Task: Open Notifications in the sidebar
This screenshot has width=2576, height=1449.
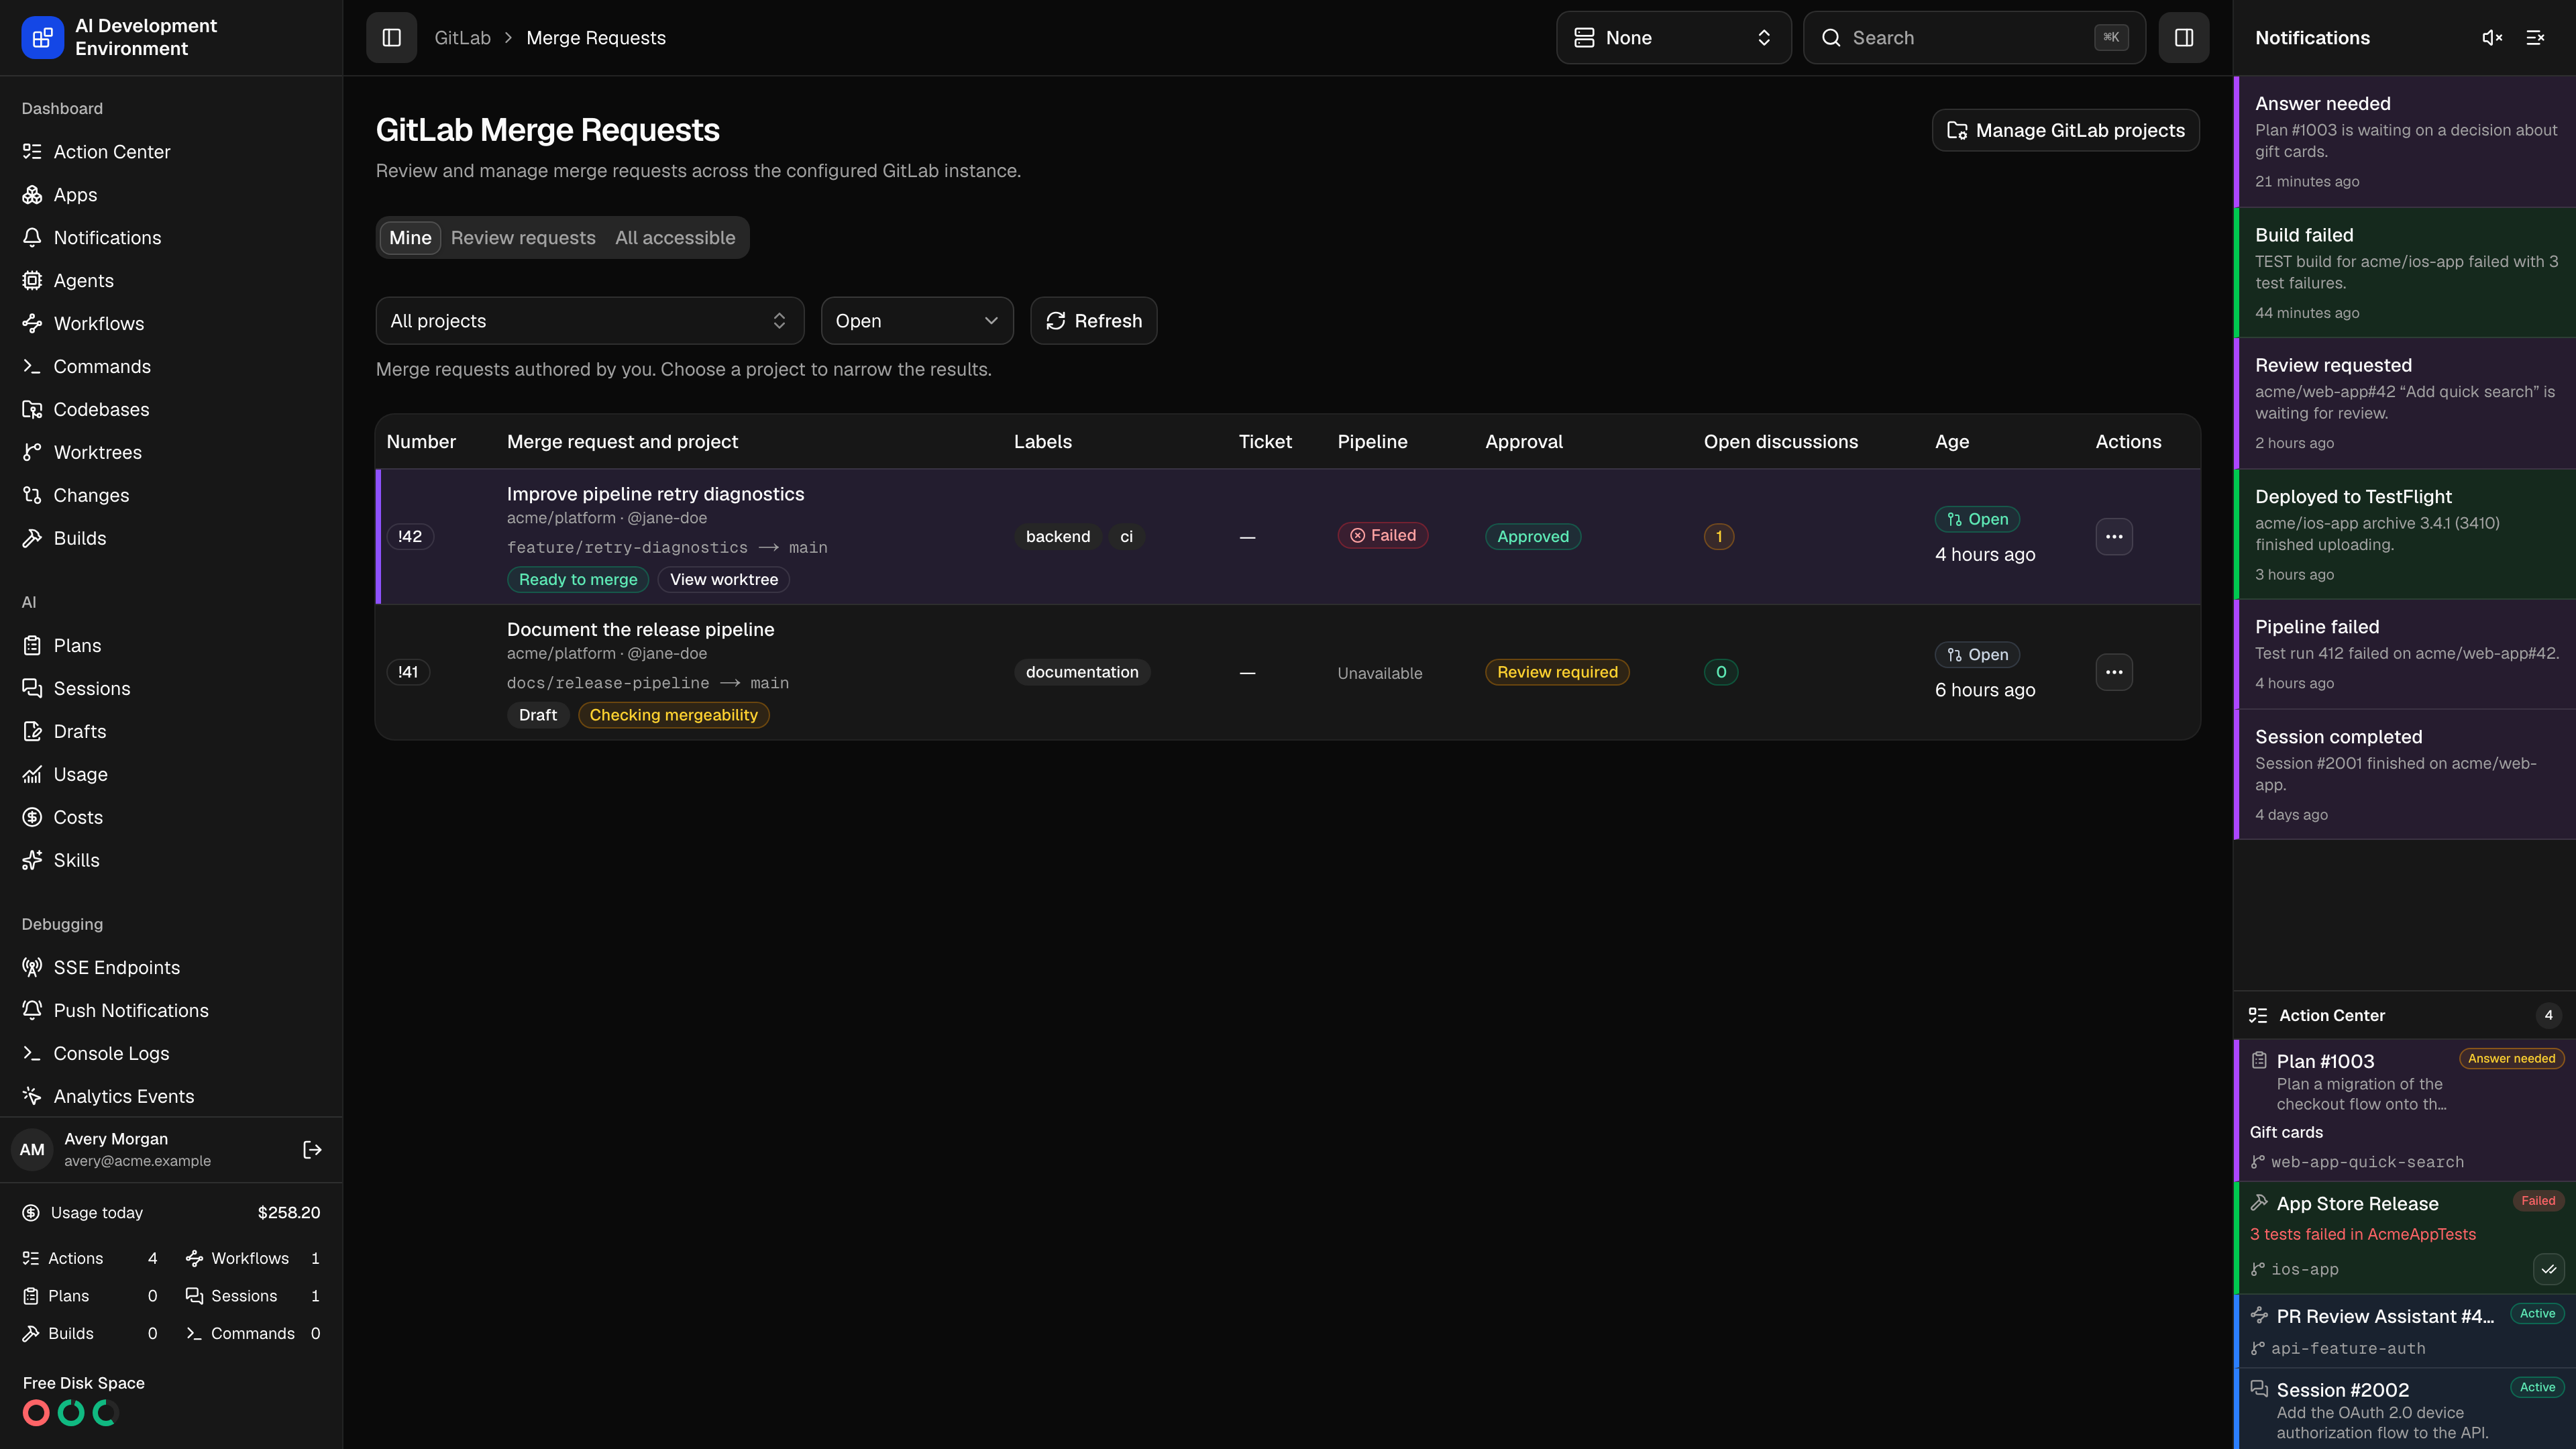Action: 171,238
